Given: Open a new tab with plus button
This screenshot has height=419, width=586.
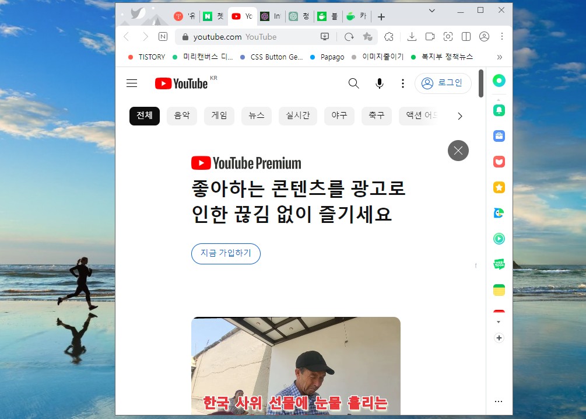Looking at the screenshot, I should tap(381, 17).
